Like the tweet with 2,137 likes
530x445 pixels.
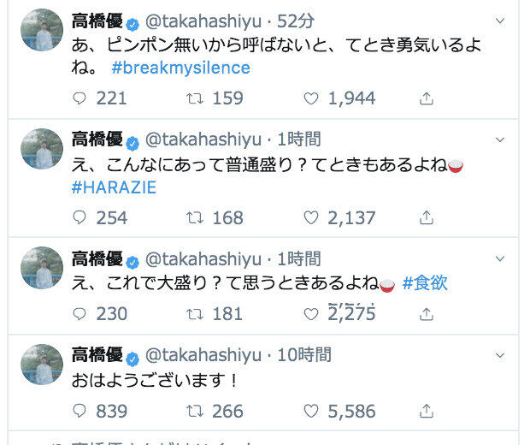[312, 218]
